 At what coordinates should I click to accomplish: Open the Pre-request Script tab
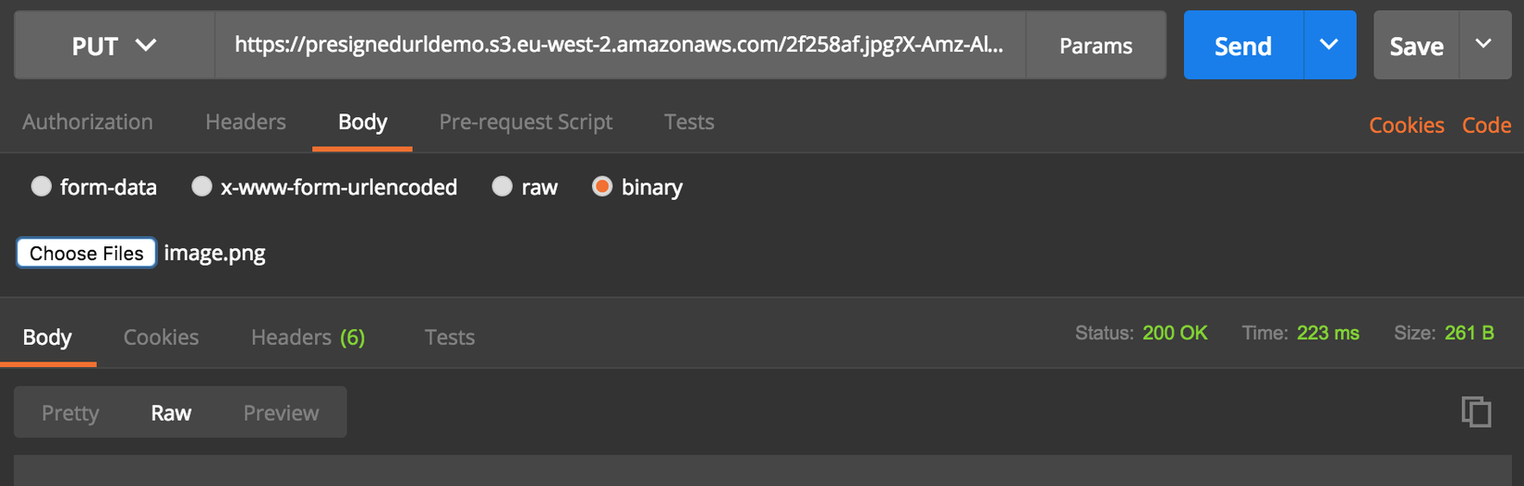[x=526, y=122]
